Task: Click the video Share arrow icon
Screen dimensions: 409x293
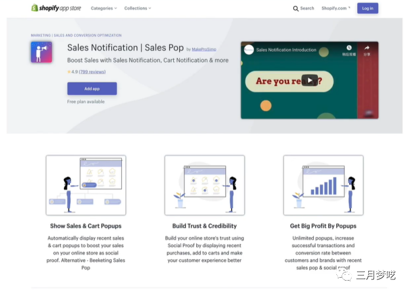Action: 367,48
